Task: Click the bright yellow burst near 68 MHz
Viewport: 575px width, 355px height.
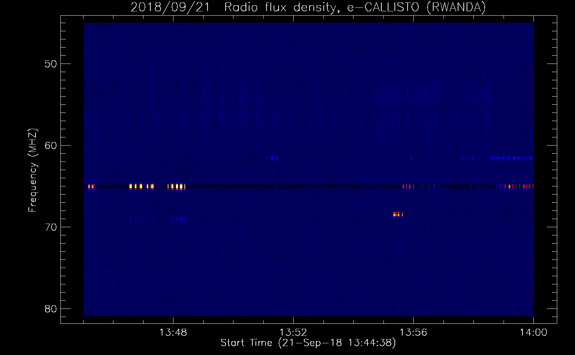Action: [398, 214]
